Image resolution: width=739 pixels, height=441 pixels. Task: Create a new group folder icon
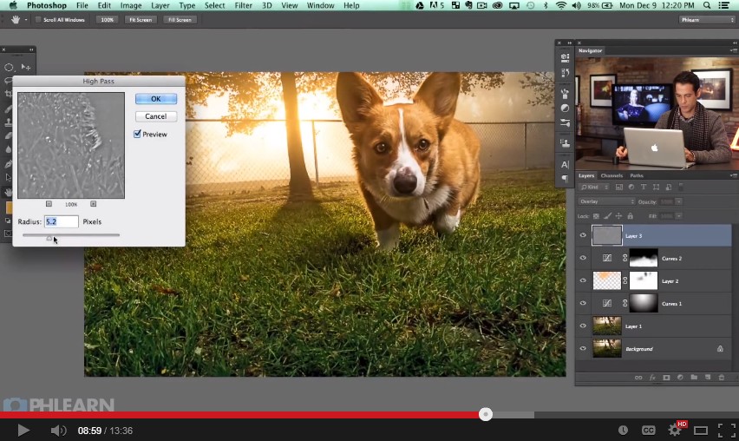point(694,378)
